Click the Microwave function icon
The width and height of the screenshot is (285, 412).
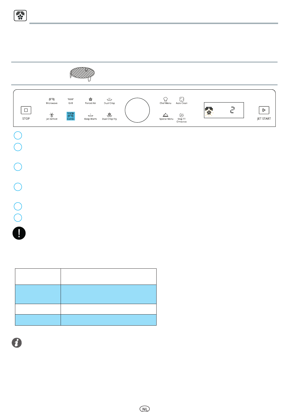pyautogui.click(x=52, y=99)
